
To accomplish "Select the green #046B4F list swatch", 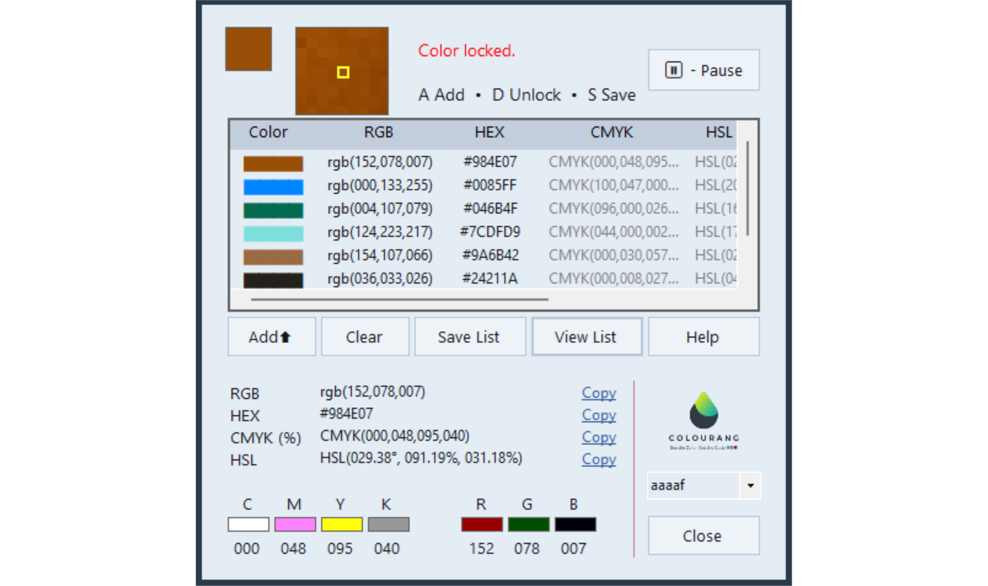I will point(273,210).
